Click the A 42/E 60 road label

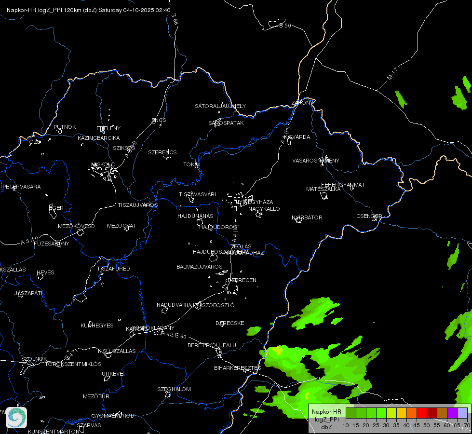(174, 335)
